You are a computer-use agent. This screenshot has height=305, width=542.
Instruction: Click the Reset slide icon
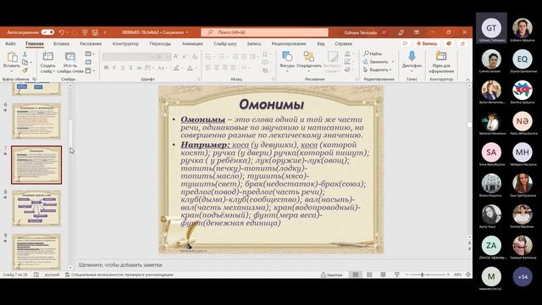pyautogui.click(x=88, y=62)
